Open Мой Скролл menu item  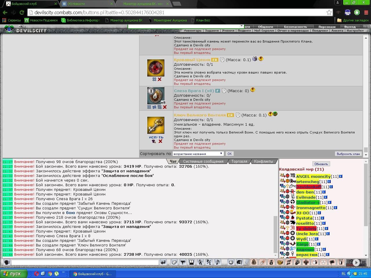[264, 30]
